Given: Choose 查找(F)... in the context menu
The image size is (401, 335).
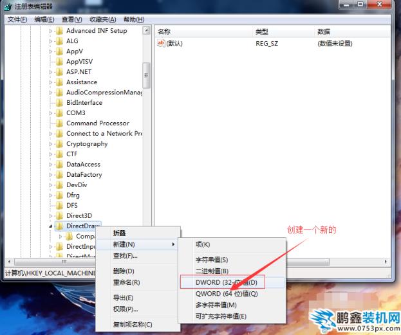Looking at the screenshot, I should click(x=138, y=255).
